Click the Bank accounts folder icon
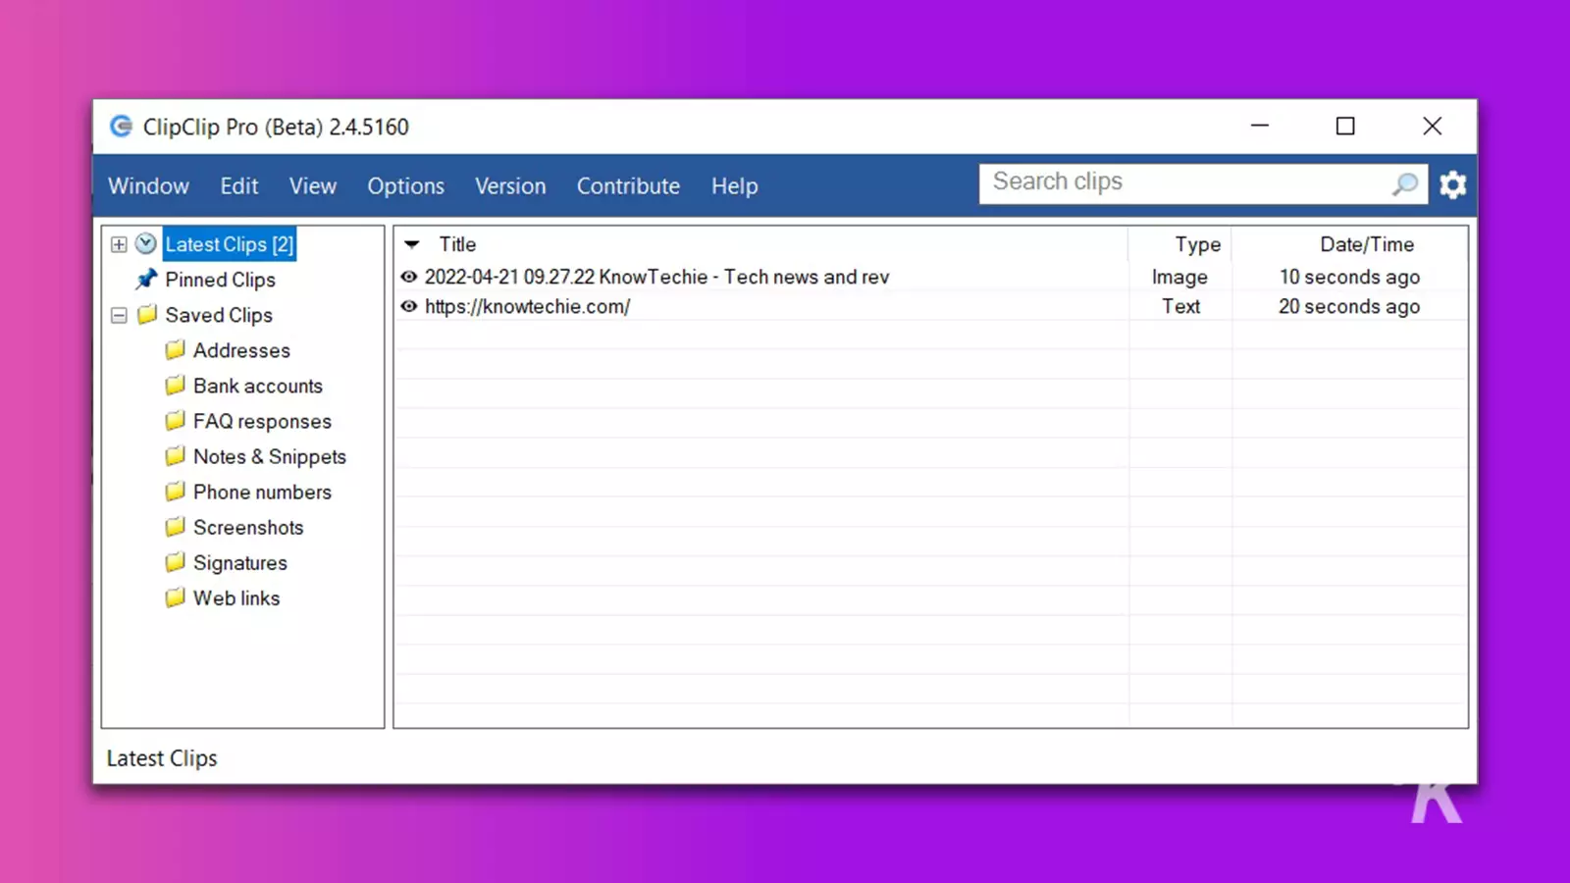Image resolution: width=1570 pixels, height=883 pixels. (175, 385)
